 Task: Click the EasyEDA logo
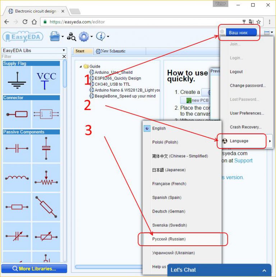[23, 37]
